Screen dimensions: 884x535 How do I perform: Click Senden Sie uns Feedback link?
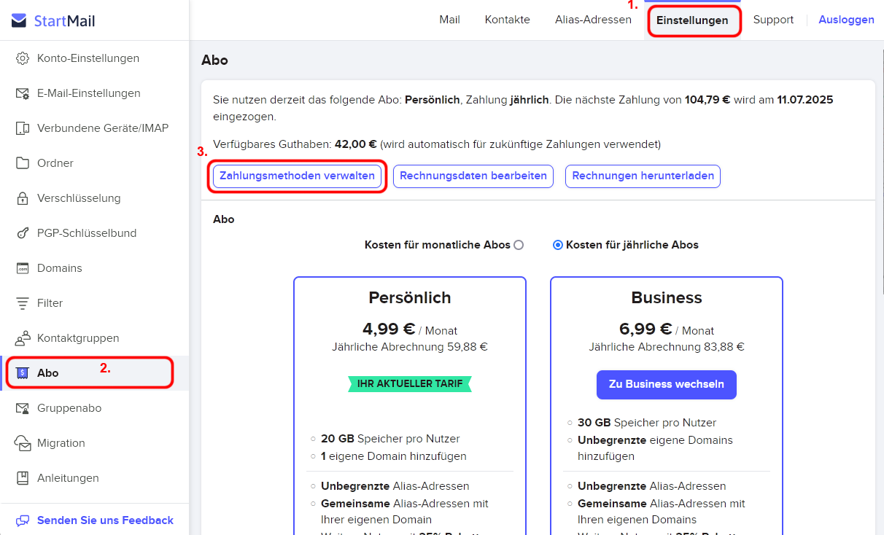(105, 520)
